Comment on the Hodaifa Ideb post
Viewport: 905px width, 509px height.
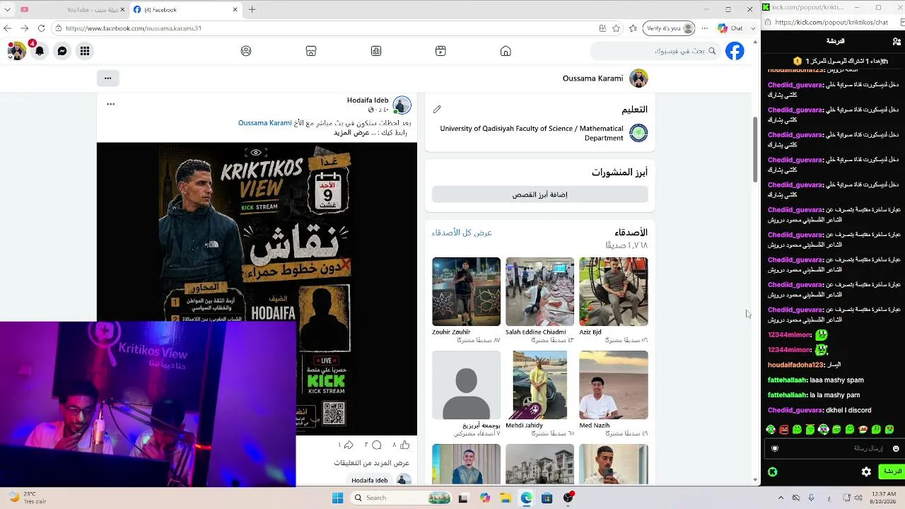[376, 445]
